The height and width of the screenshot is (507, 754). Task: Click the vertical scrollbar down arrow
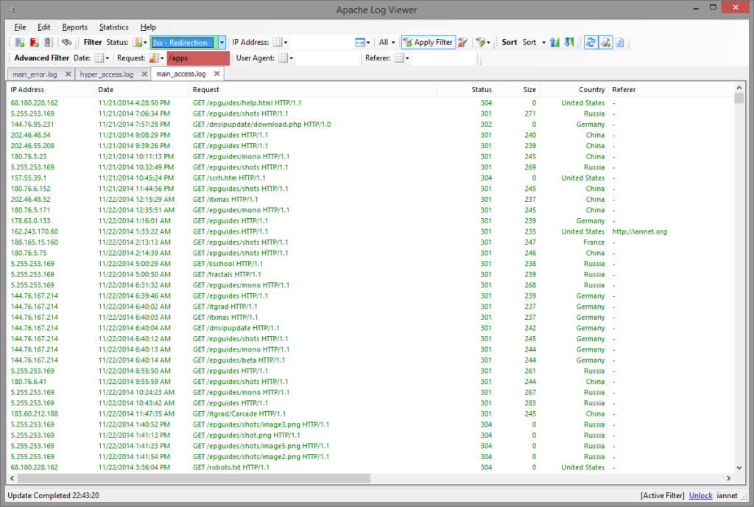(739, 467)
